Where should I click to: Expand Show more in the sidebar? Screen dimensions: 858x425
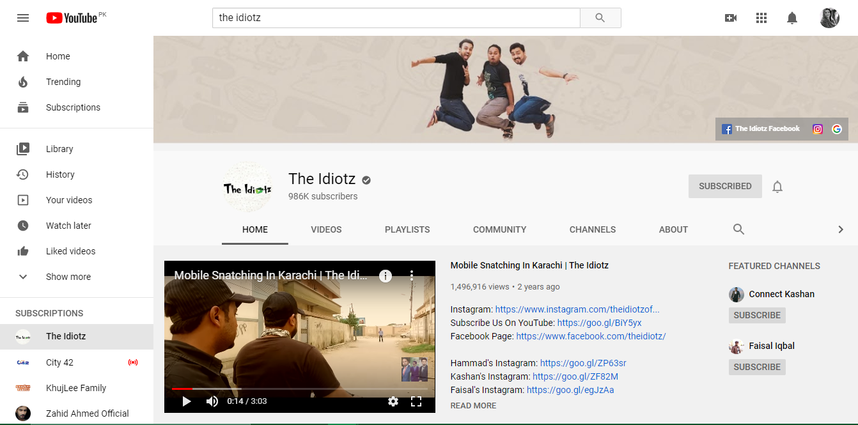pos(77,277)
